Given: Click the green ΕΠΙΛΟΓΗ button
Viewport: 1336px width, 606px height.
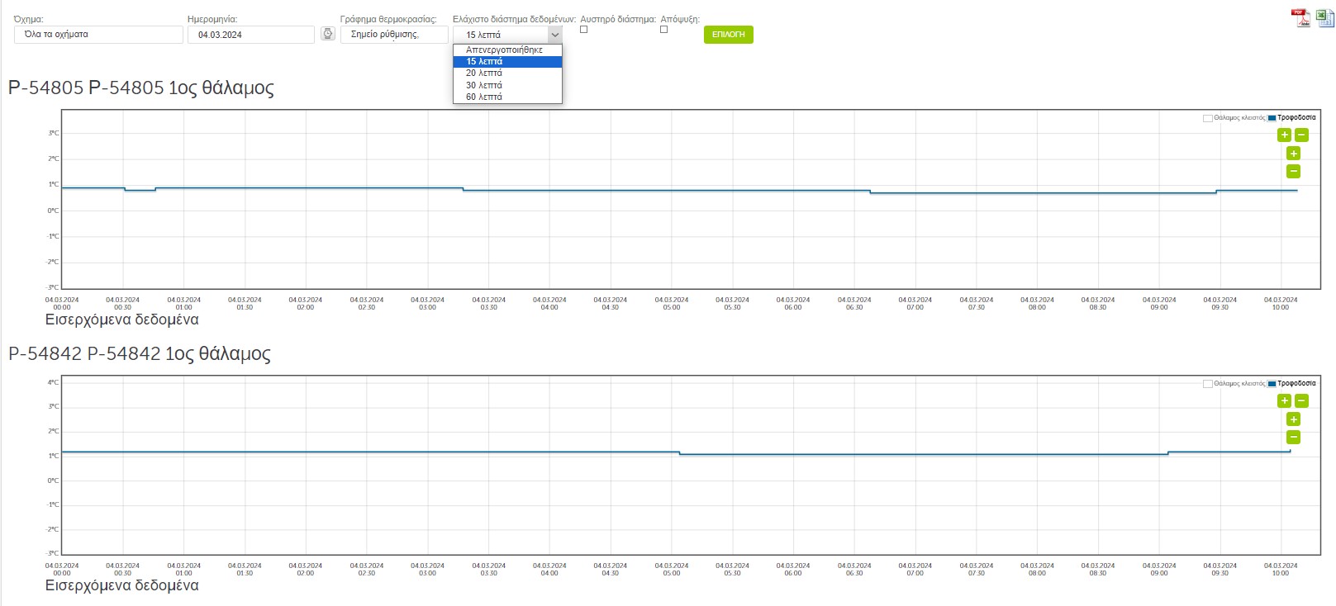Looking at the screenshot, I should pyautogui.click(x=729, y=35).
